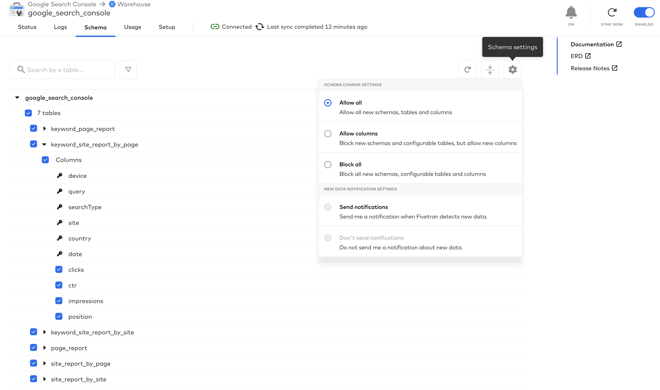
Task: Click the external link icon beside Release Notes
Action: [614, 68]
